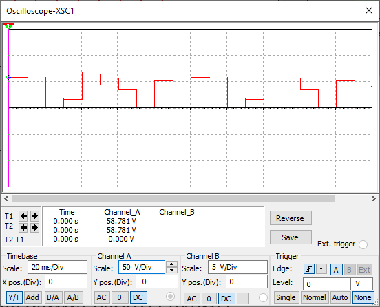This screenshot has width=380, height=307.
Task: Click Timebase Scale field 20 ms/Div
Action: tap(57, 267)
